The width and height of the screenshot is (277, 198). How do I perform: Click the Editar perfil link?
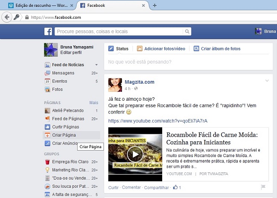[71, 52]
